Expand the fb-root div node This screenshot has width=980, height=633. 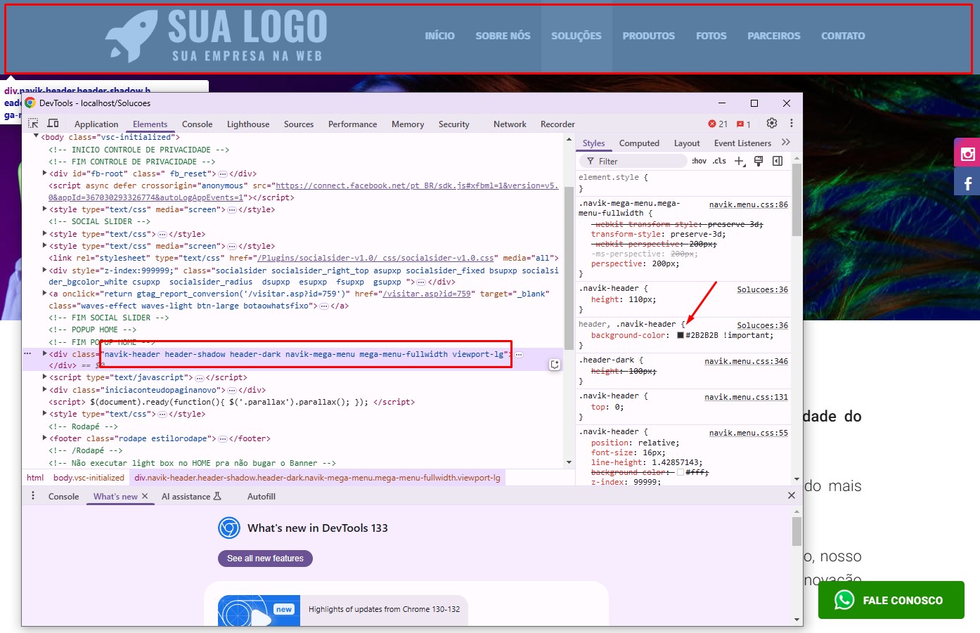44,174
